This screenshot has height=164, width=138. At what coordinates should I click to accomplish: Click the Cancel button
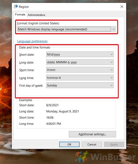pyautogui.click(x=92, y=145)
